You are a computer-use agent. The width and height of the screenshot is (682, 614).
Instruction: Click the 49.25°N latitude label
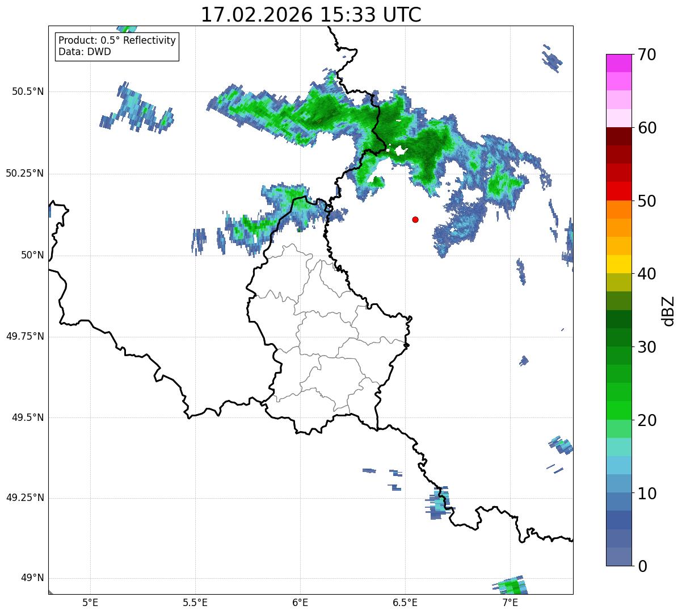24,498
